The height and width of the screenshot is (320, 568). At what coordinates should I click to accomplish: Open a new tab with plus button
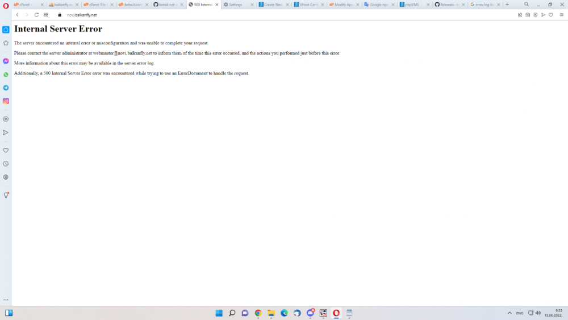(507, 5)
